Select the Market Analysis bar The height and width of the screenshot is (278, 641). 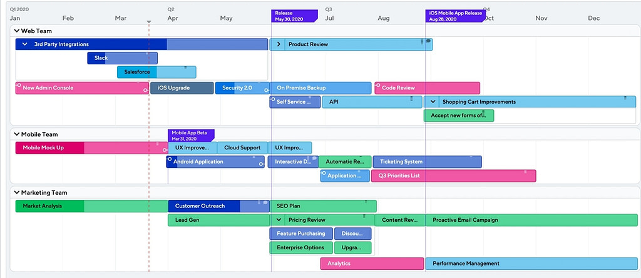click(x=91, y=206)
